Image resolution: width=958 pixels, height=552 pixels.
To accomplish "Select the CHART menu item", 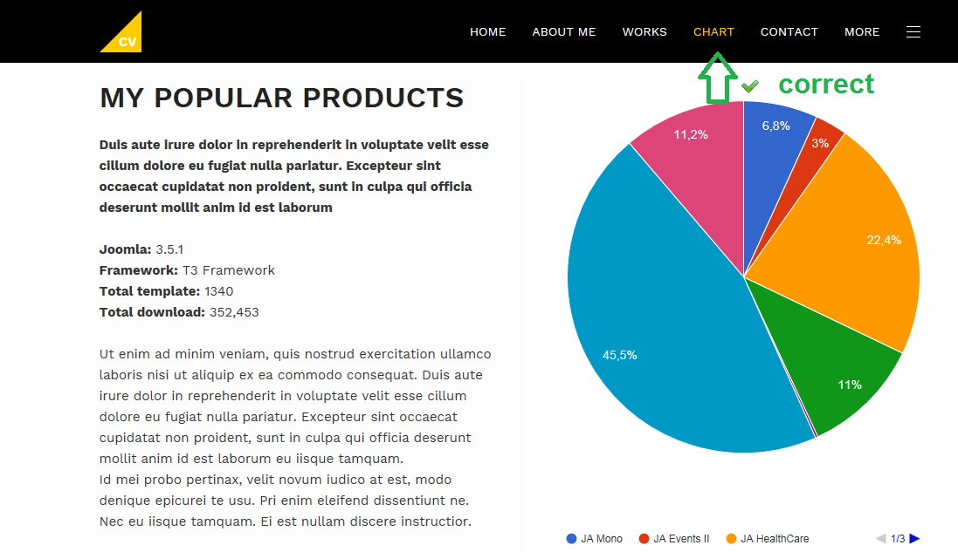I will pyautogui.click(x=713, y=32).
